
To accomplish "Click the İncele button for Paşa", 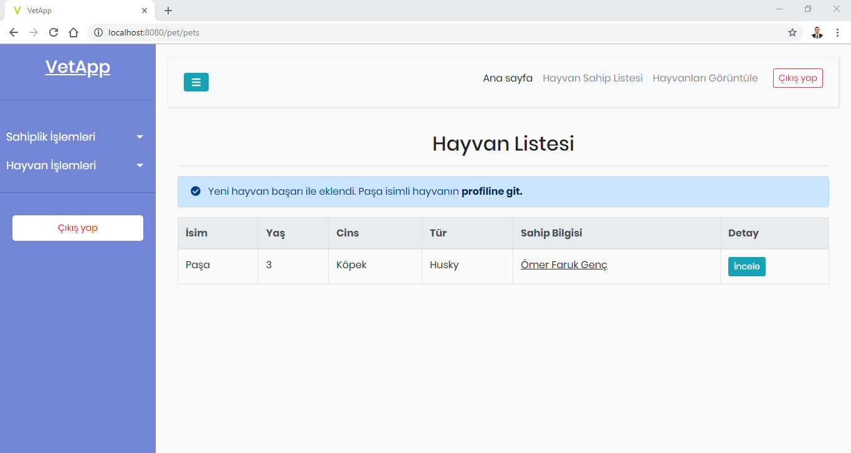I will 746,266.
